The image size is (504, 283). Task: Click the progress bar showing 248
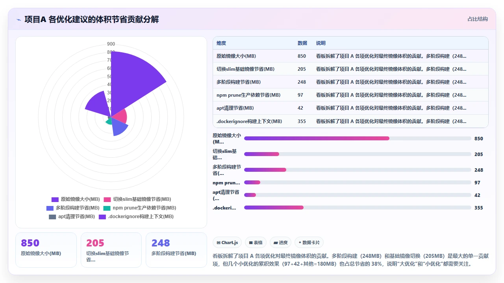click(x=358, y=170)
